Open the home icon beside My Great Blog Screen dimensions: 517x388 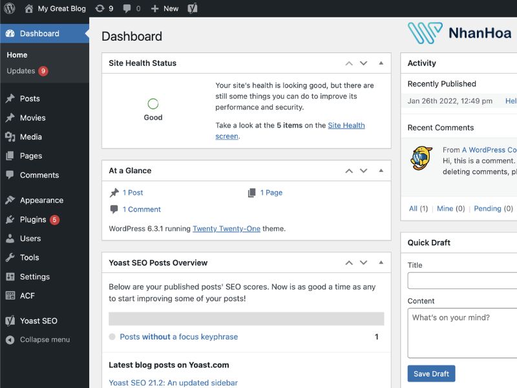point(29,8)
